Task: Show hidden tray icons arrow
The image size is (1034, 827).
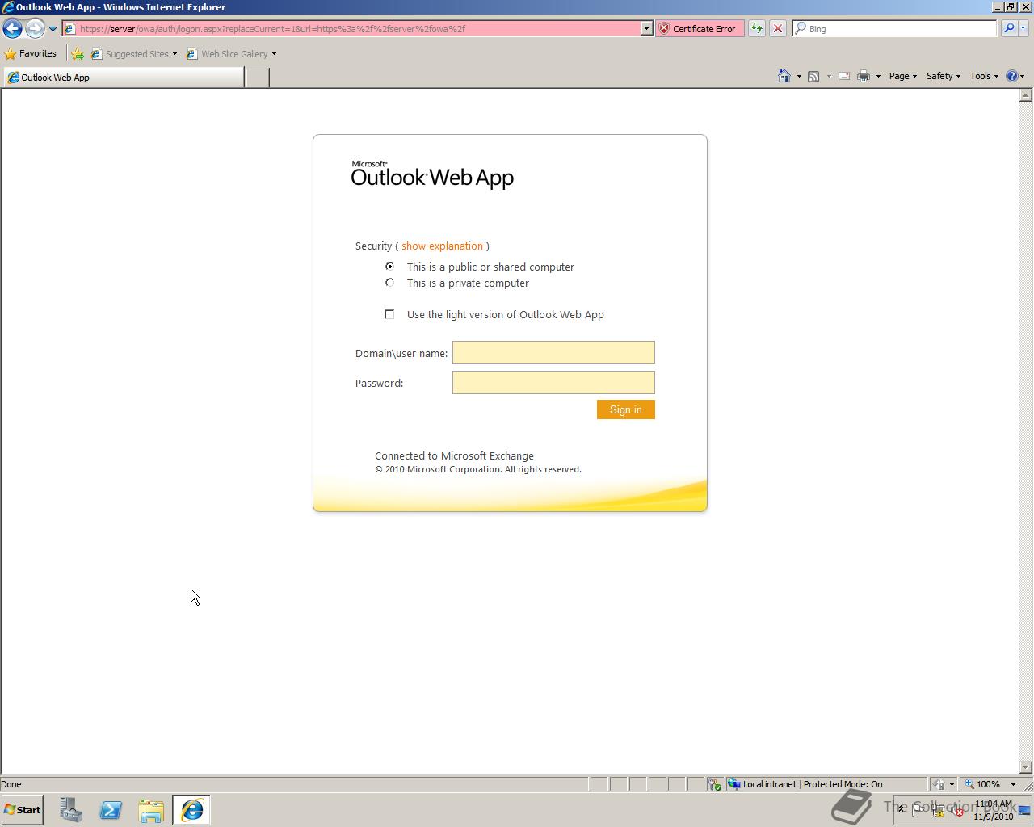Action: click(x=902, y=810)
